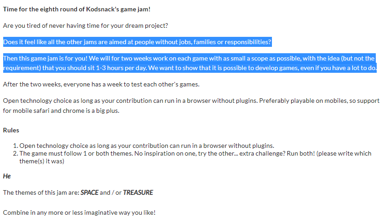Click the bold italic "He" heading
The width and height of the screenshot is (384, 222).
(x=7, y=176)
